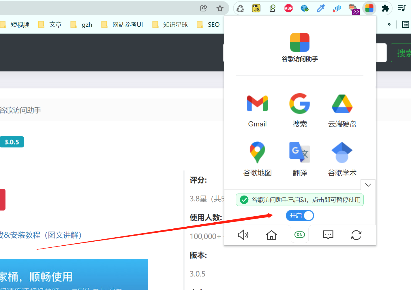The image size is (411, 290).
Task: Click the share page icon in address bar
Action: coord(204,8)
